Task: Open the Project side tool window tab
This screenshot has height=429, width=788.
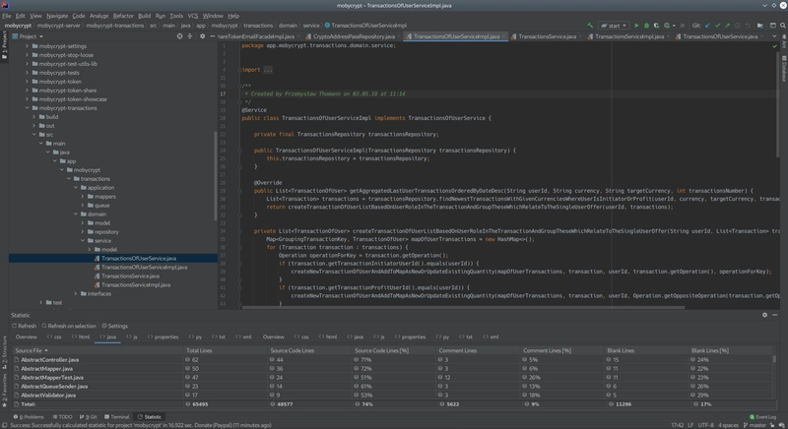Action: [x=5, y=45]
